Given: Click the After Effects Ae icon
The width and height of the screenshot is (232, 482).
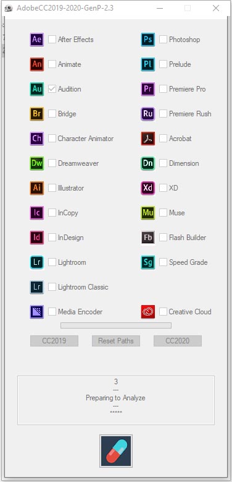Looking at the screenshot, I should [37, 40].
